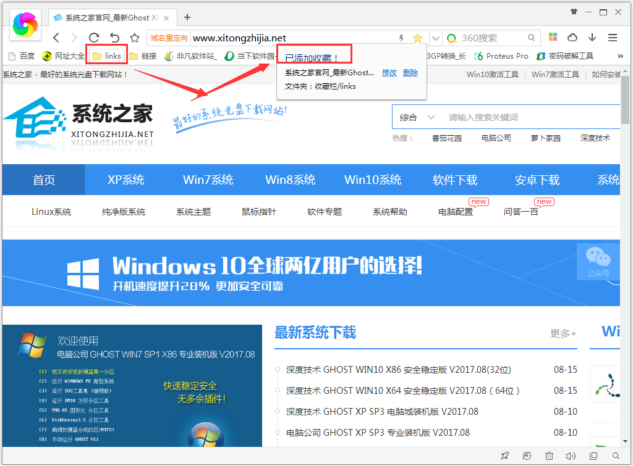Click the browser back arrow button
Screen dimensions: 633x466
coord(56,38)
